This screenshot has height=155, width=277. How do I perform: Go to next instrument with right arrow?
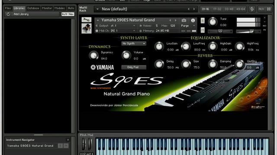175,20
